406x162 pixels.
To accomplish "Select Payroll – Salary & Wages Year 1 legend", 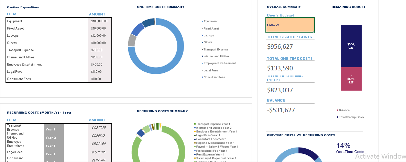I will 217,147.
